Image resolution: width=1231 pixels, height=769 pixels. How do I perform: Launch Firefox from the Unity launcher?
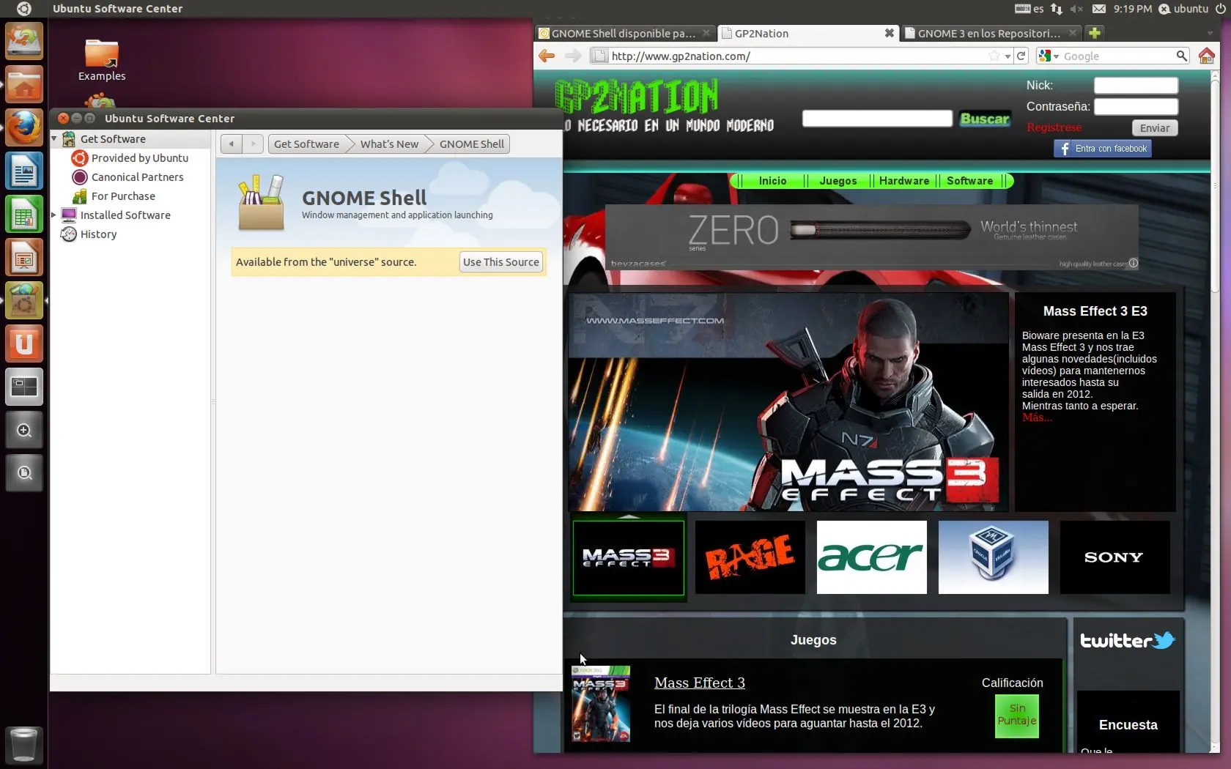coord(24,127)
